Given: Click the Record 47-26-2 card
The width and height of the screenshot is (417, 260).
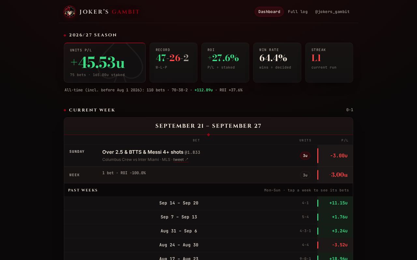Looking at the screenshot, I should point(173,62).
